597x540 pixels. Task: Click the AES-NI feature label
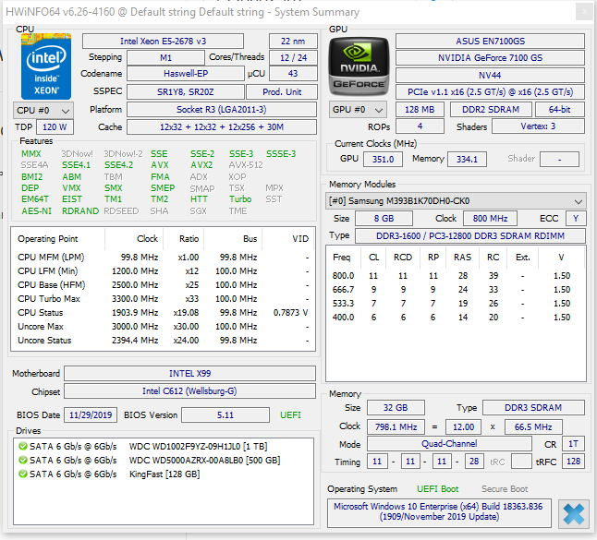pos(37,211)
